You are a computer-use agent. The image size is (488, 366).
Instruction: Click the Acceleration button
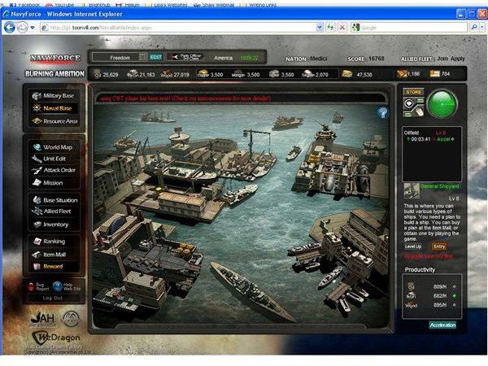point(442,325)
